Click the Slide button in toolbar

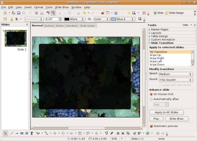(158, 13)
